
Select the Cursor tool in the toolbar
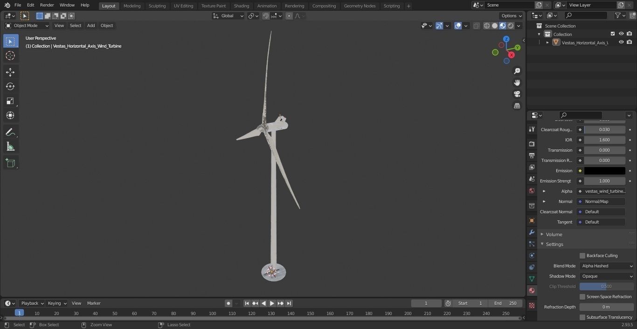coord(10,56)
